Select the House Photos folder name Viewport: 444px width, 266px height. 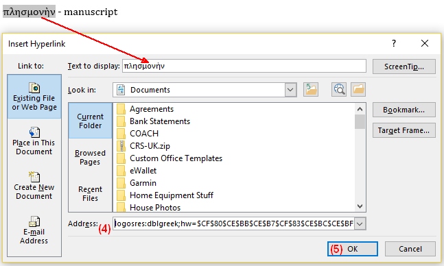(155, 208)
